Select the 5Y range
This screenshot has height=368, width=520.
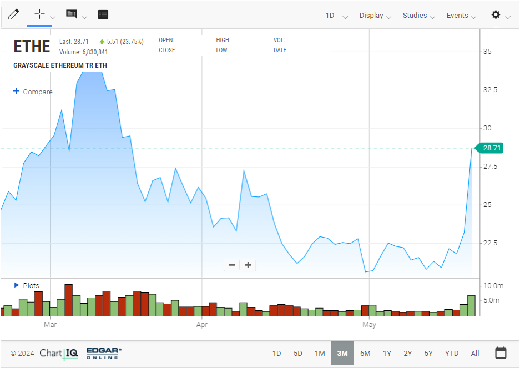coord(428,354)
